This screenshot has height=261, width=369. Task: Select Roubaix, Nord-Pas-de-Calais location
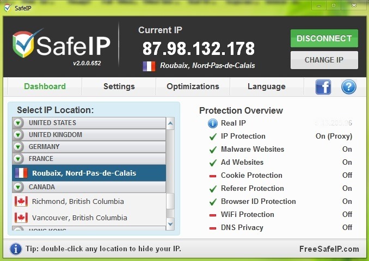[89, 173]
